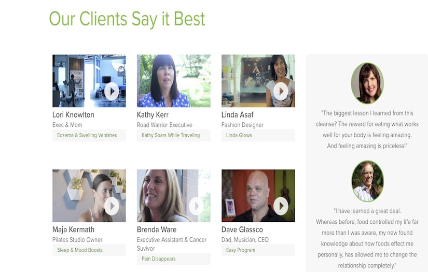Click the 'Our Clients Say it Best' heading
The image size is (428, 272).
tap(127, 19)
